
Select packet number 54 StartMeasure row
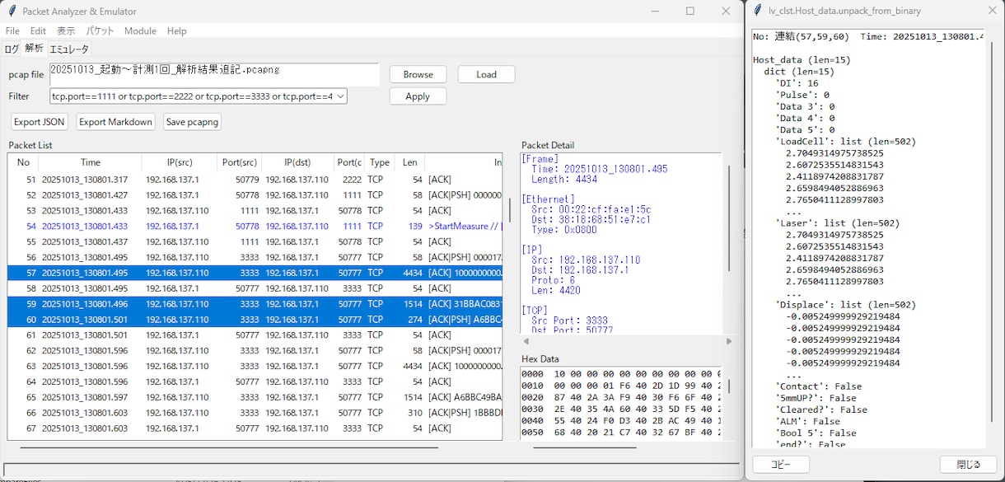(255, 226)
